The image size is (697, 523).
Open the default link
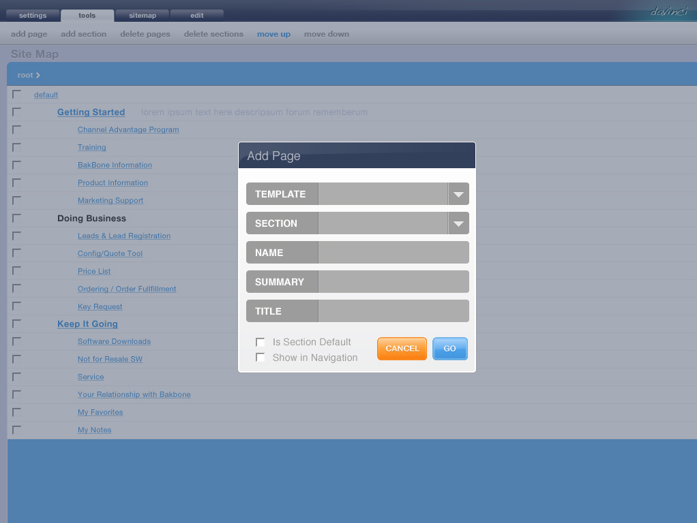click(46, 95)
